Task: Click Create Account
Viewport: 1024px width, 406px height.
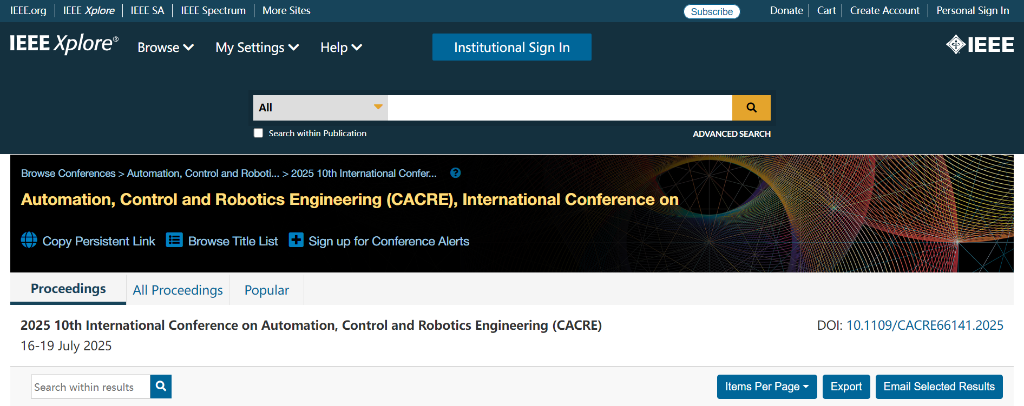Action: (x=885, y=10)
